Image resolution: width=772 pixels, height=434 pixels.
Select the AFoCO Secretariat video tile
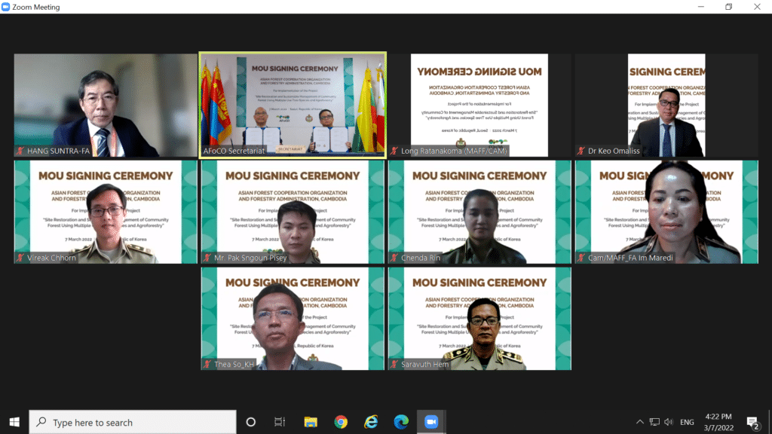tap(293, 105)
